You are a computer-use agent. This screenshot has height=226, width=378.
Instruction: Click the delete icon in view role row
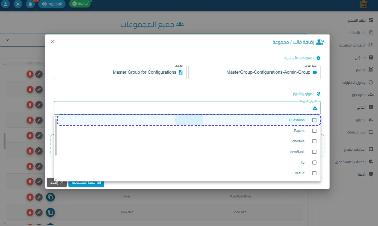(x=30, y=213)
